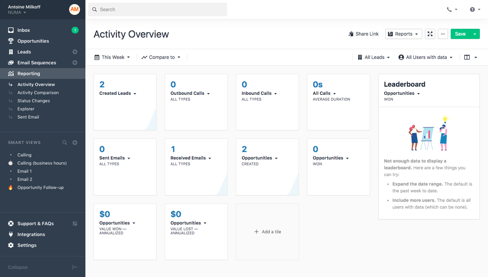This screenshot has height=277, width=488.
Task: Open Status Changes report
Action: pyautogui.click(x=34, y=101)
